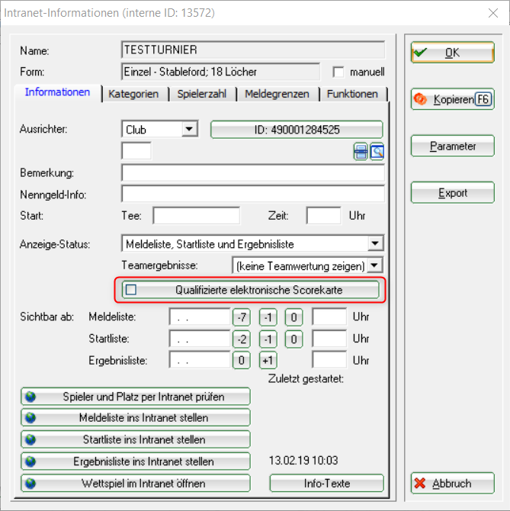Switch to the Kategorien tab

click(133, 94)
